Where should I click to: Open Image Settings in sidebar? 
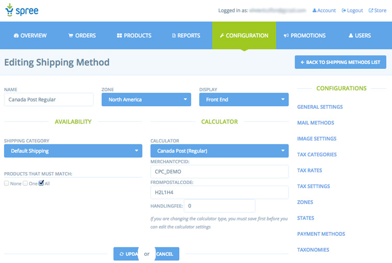coord(317,139)
